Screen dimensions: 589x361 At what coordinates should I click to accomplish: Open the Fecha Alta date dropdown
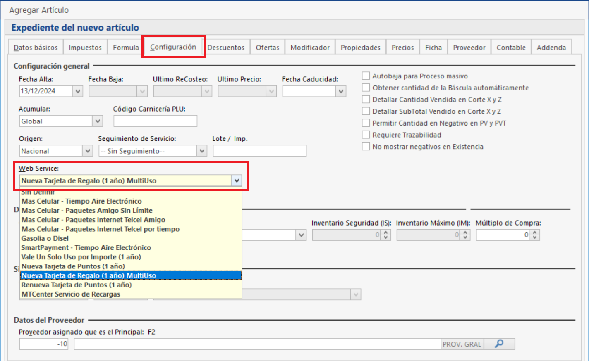pos(78,91)
